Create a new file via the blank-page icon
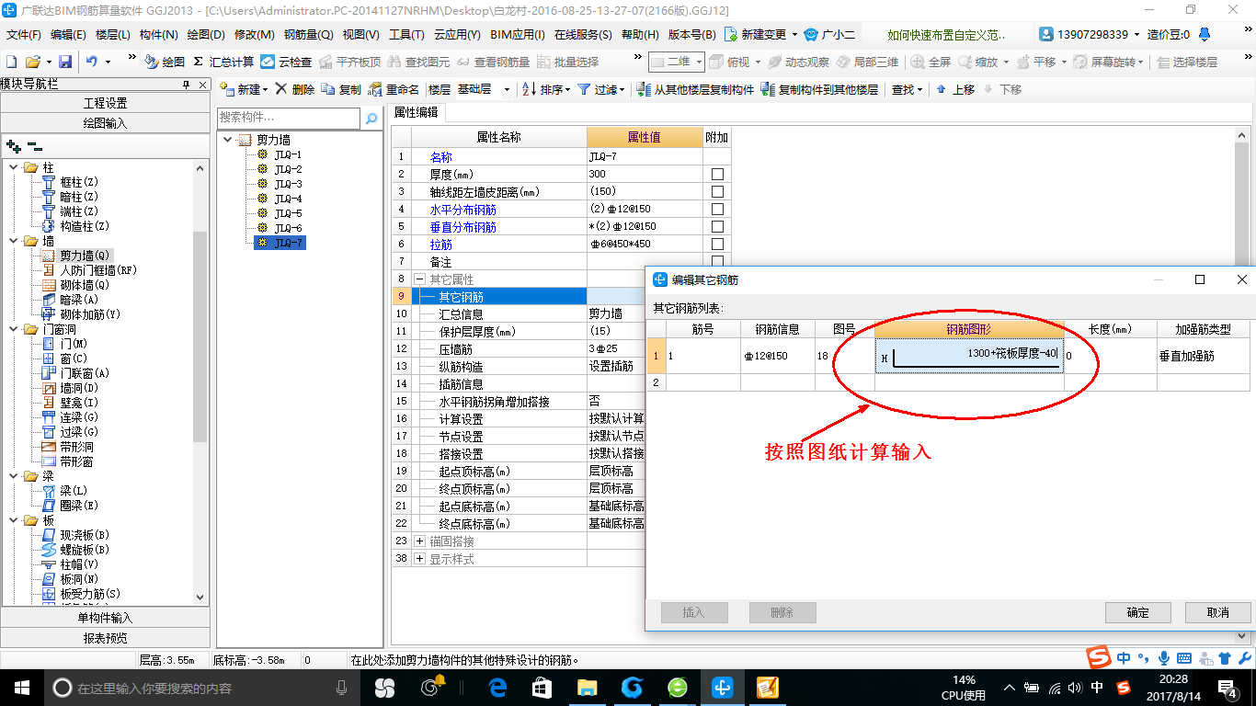The image size is (1256, 706). tap(12, 62)
